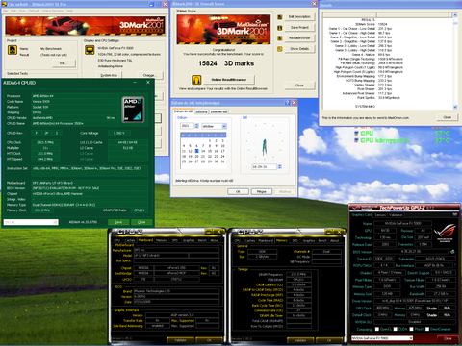
Task: Click Validate in right CPU-Z window
Action: tap(300, 340)
